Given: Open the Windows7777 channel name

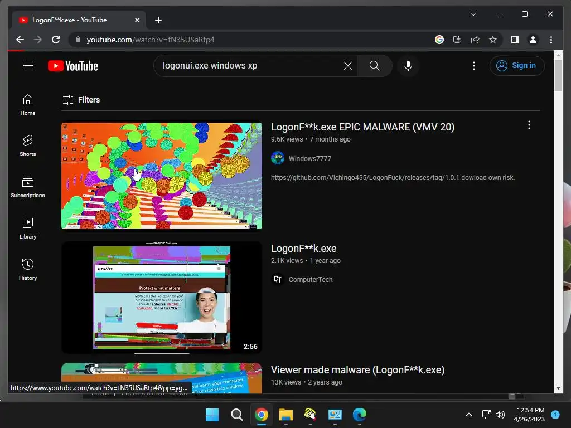Looking at the screenshot, I should (310, 159).
